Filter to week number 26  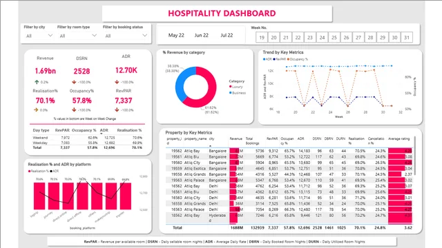tap(346, 37)
